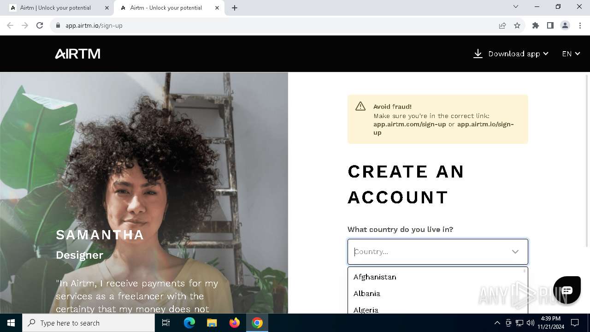Reload the page
The width and height of the screenshot is (590, 332).
click(x=40, y=25)
